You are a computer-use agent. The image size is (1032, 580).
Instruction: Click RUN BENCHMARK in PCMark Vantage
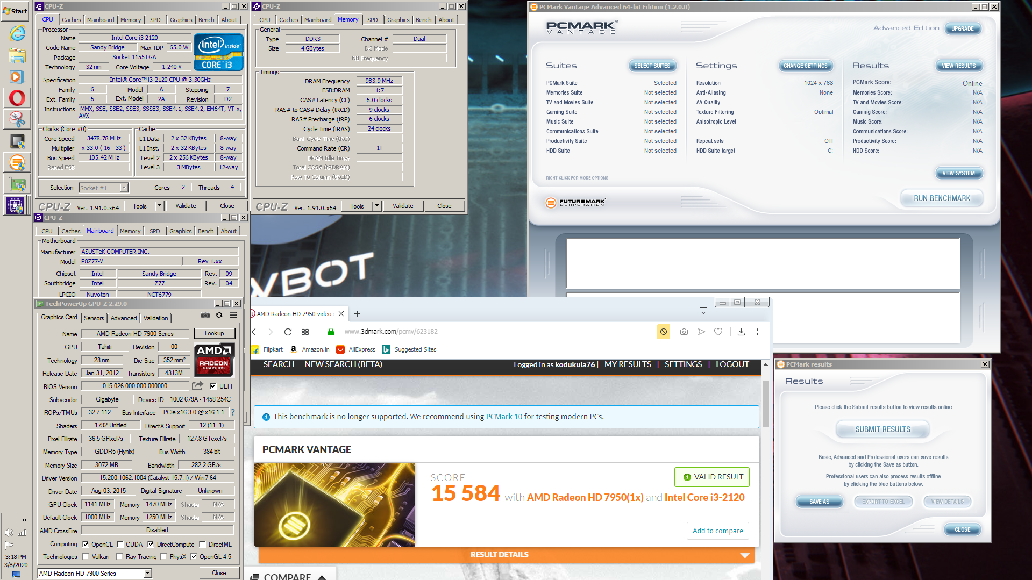[x=942, y=198]
